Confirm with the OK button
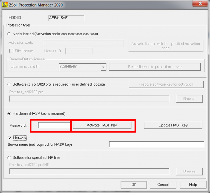 134,185
